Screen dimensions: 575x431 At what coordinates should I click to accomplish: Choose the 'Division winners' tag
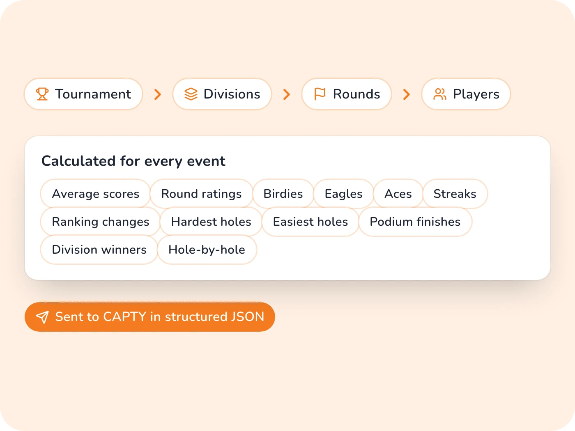tap(99, 250)
